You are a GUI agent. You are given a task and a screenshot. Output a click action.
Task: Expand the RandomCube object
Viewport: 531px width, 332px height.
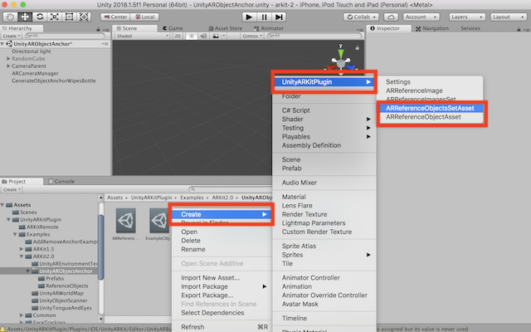click(8, 59)
